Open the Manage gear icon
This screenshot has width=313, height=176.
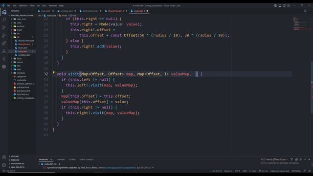[x=4, y=165]
